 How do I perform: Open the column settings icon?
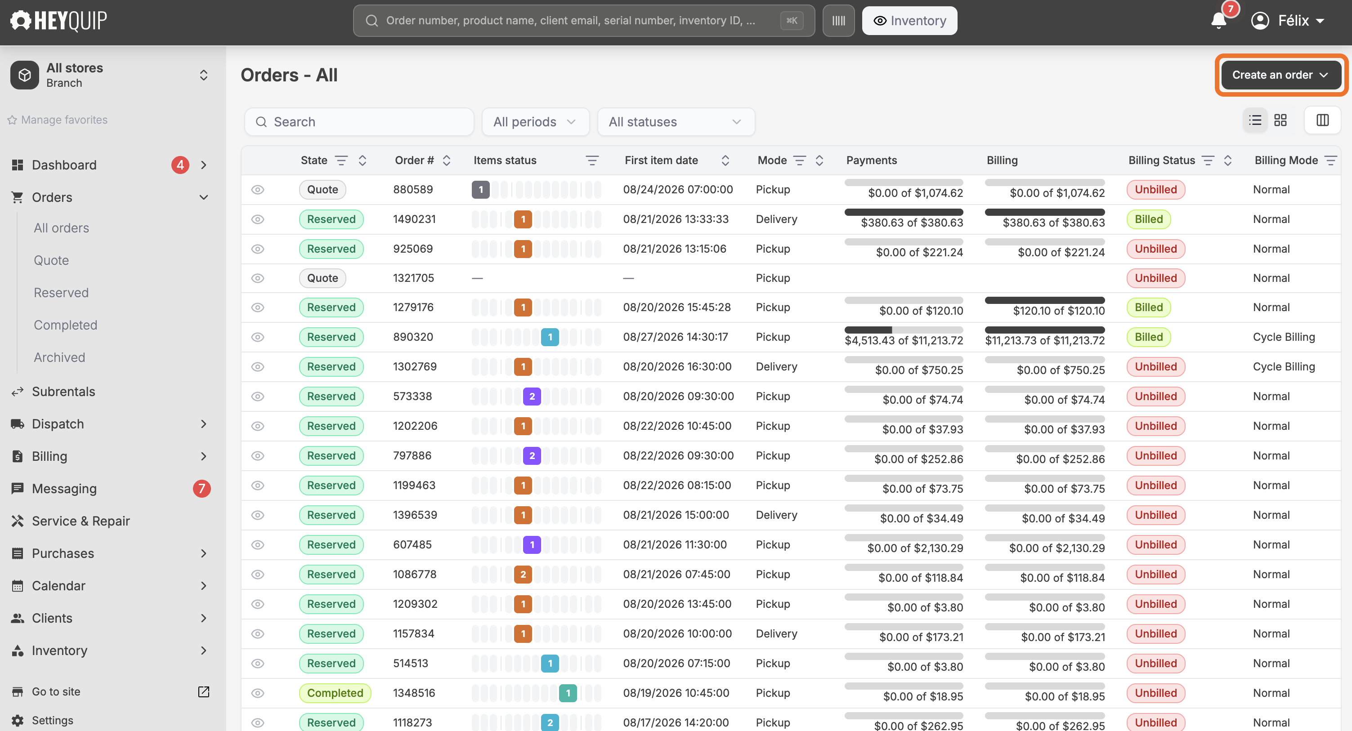pos(1322,120)
